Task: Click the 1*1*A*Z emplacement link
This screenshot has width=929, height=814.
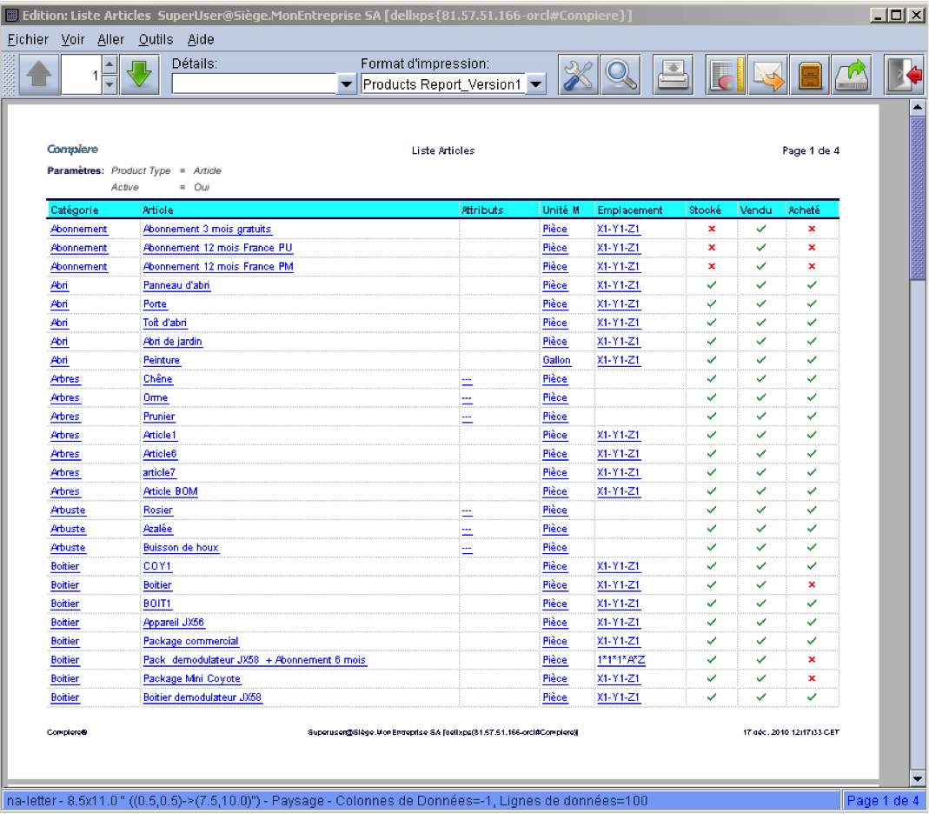Action: coord(620,660)
